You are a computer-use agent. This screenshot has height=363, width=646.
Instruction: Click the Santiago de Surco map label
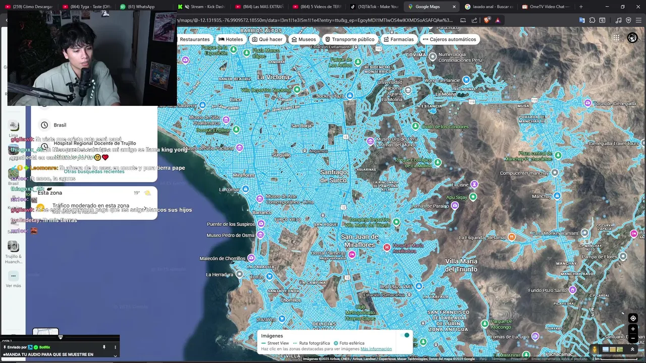[x=334, y=176]
